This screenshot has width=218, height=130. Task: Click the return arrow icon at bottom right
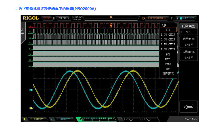point(188,107)
